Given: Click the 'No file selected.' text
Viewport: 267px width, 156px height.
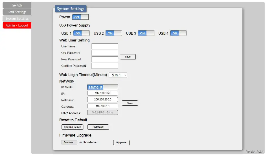Looking at the screenshot, I should pyautogui.click(x=88, y=142).
